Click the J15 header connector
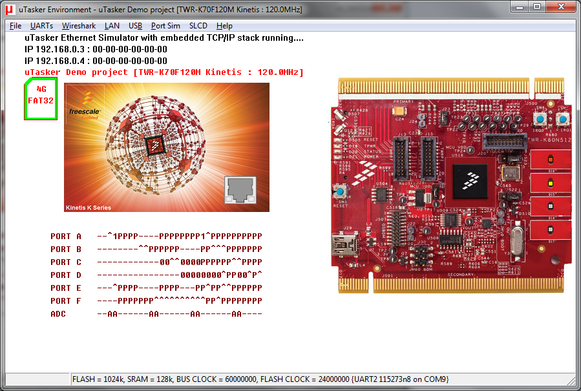 (428, 158)
